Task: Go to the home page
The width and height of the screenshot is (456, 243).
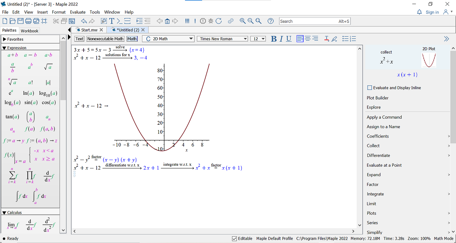Action: pyautogui.click(x=167, y=21)
